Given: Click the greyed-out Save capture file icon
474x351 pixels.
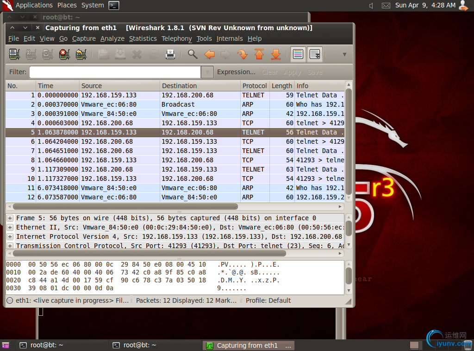Looking at the screenshot, I should click(x=120, y=55).
